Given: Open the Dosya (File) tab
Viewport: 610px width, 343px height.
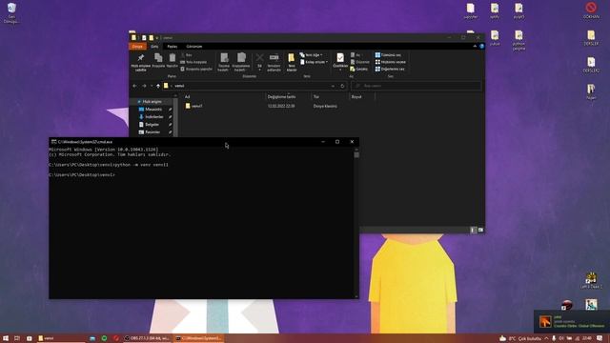Looking at the screenshot, I should pyautogui.click(x=137, y=47).
